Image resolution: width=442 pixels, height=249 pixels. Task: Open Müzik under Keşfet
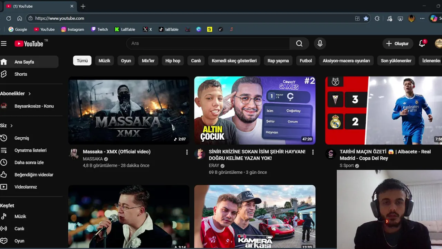click(x=29, y=216)
